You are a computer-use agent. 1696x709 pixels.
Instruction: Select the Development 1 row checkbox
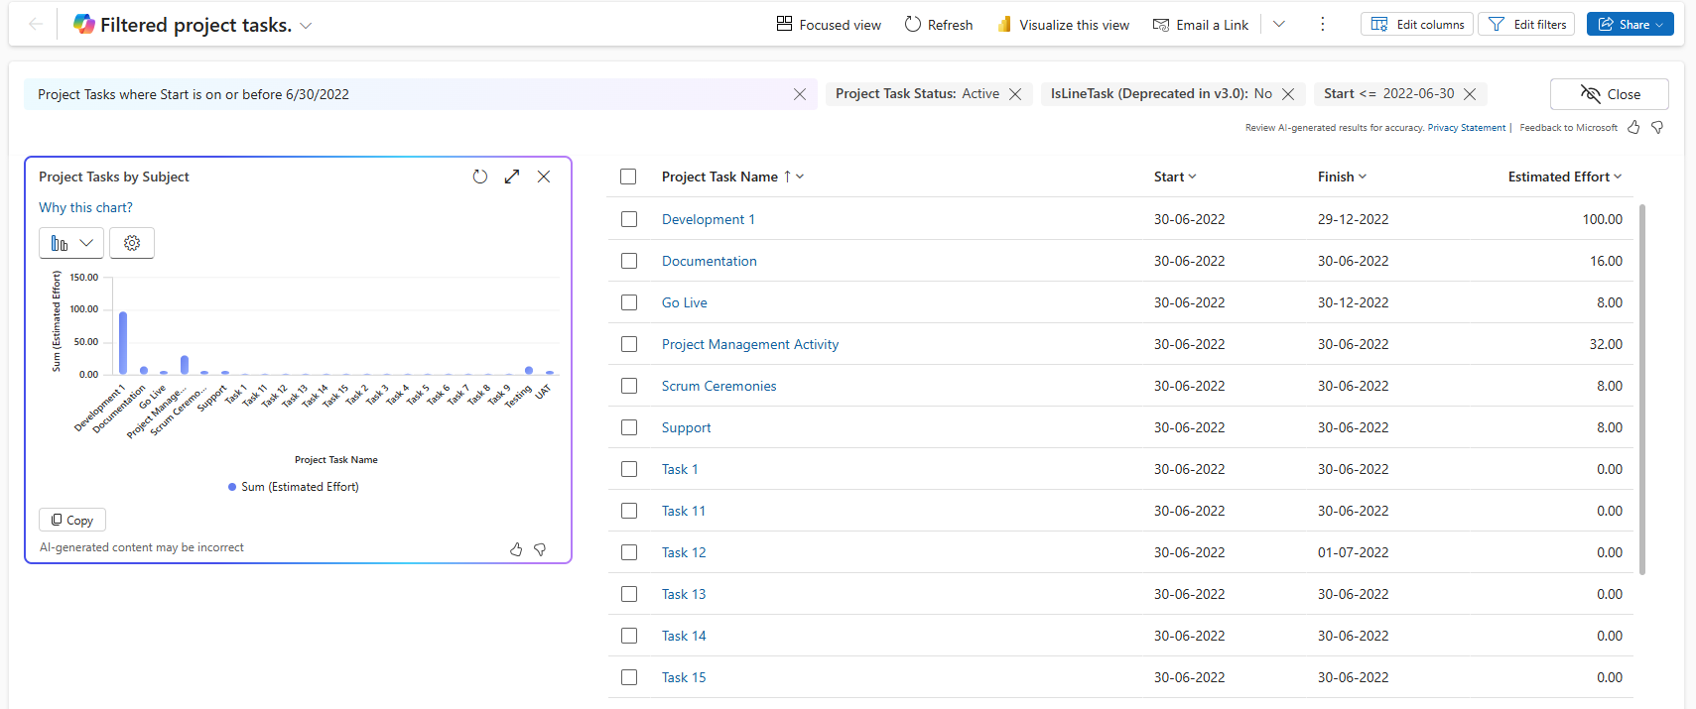[x=629, y=219]
